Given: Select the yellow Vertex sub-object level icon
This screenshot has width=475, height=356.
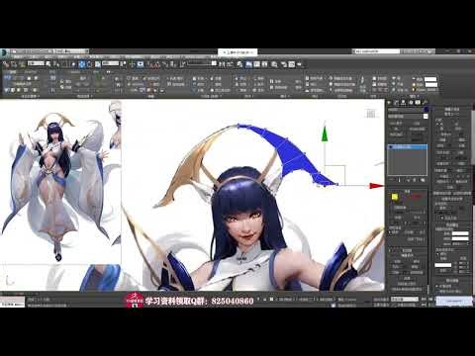Looking at the screenshot, I should 395,197.
